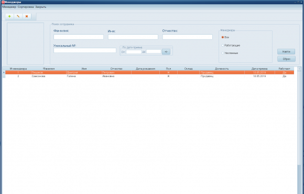Click the "Фамилия" search input field

coord(79,37)
